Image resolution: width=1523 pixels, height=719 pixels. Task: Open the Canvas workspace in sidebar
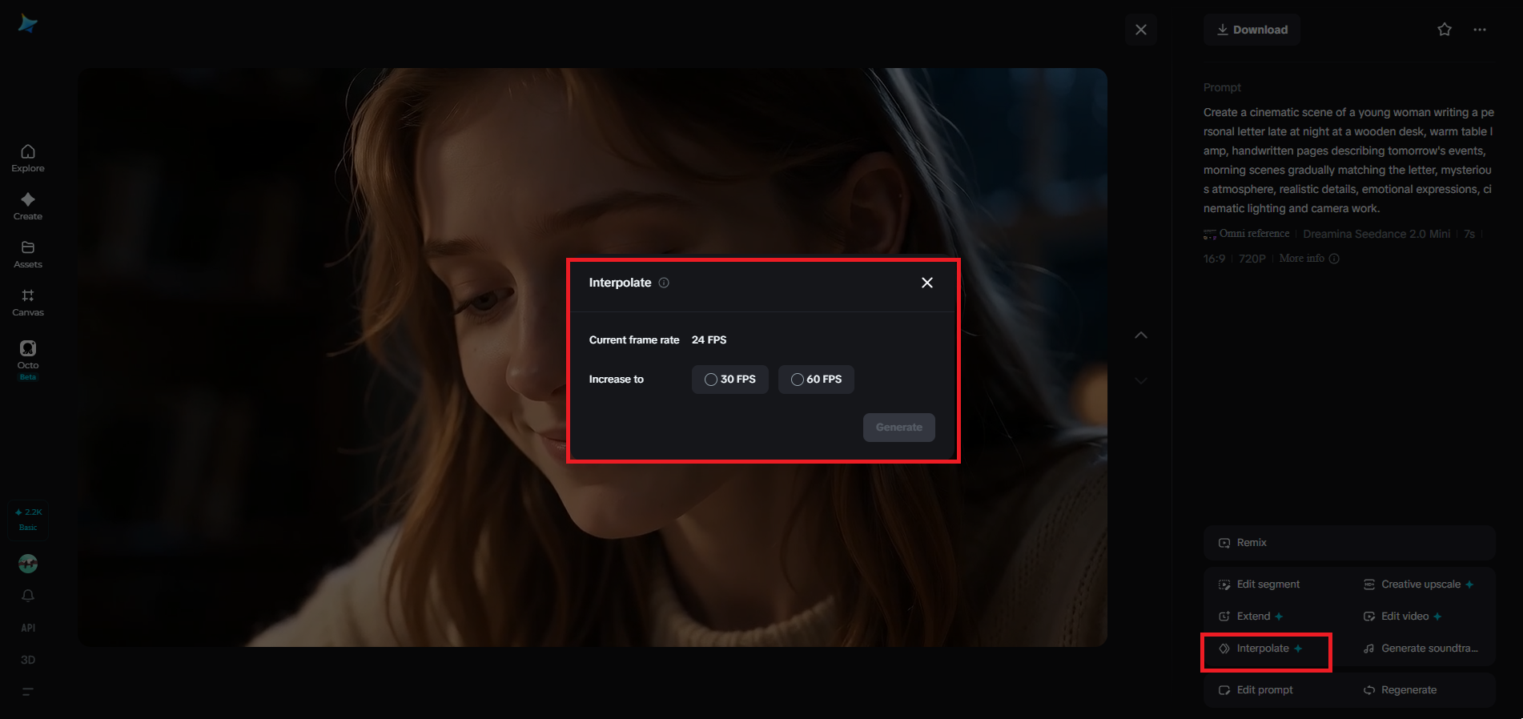[28, 303]
